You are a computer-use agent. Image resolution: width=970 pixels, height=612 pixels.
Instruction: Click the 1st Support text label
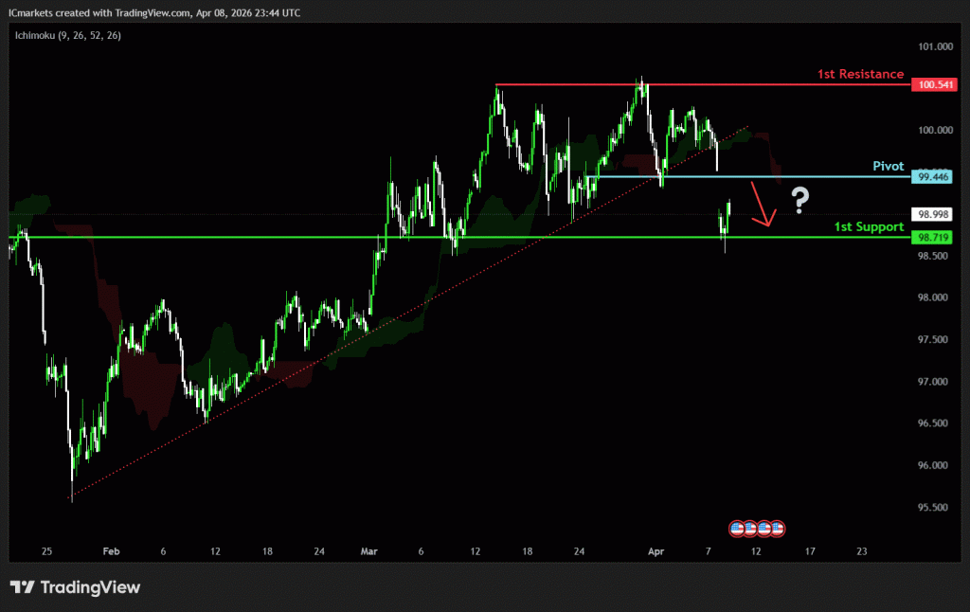point(868,226)
